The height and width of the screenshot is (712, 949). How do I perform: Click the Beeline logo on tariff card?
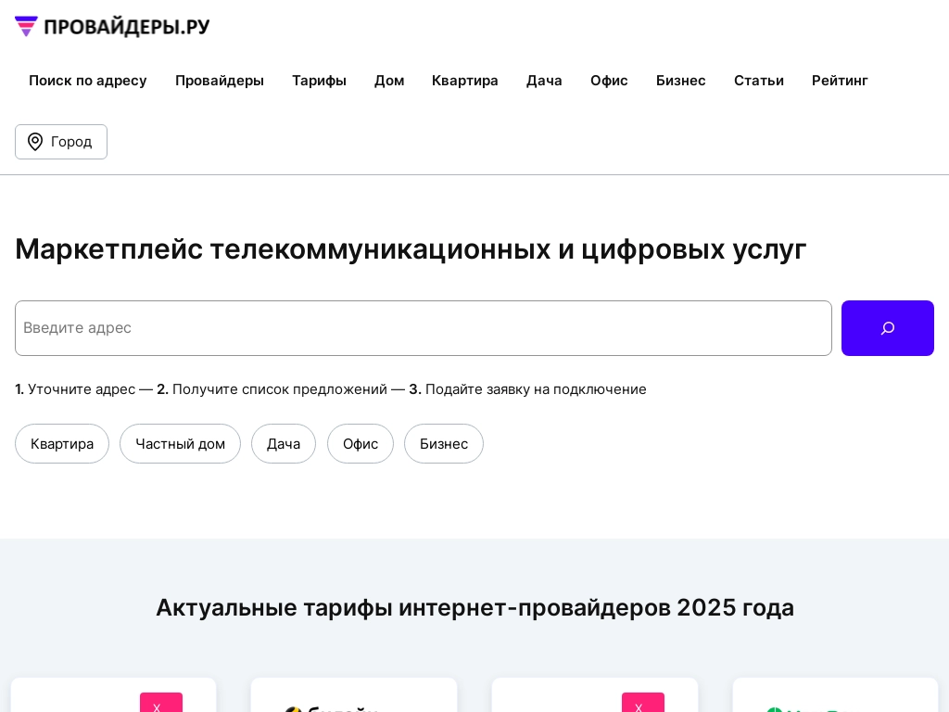pyautogui.click(x=331, y=708)
